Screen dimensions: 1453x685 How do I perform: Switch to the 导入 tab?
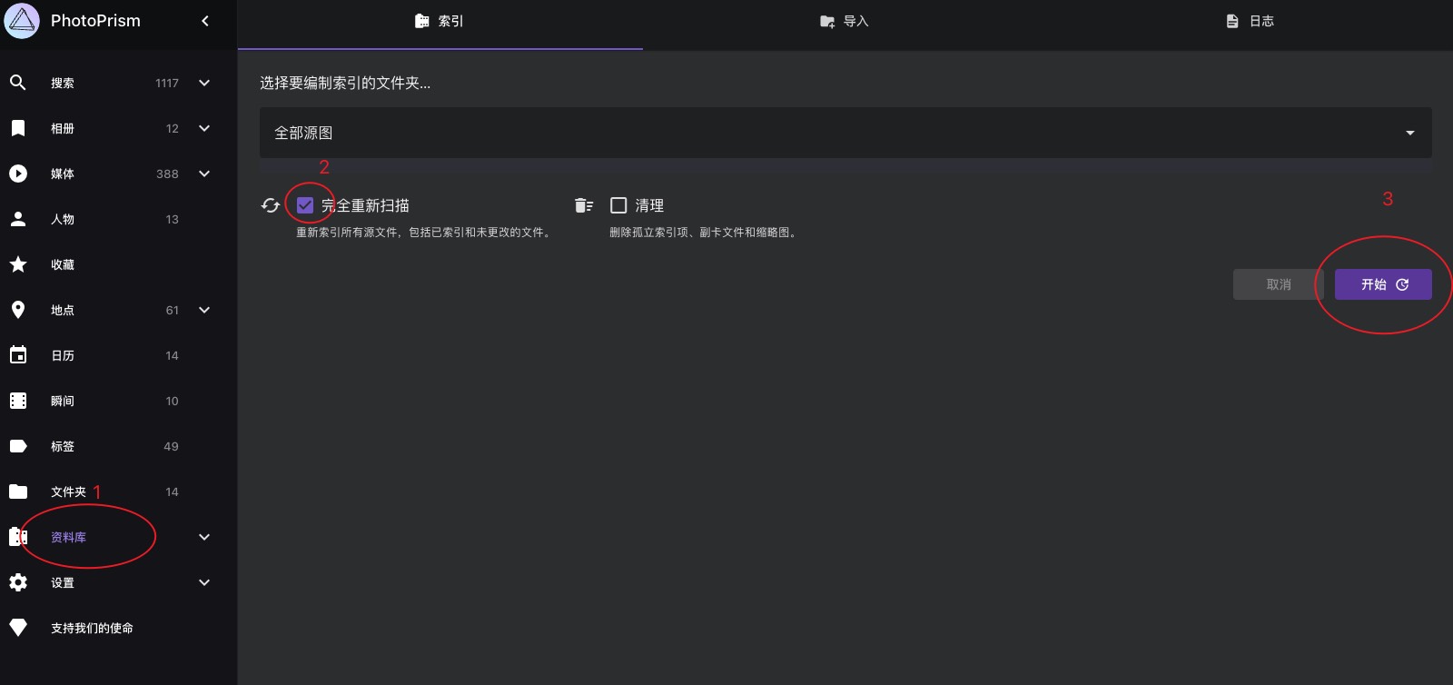point(845,25)
